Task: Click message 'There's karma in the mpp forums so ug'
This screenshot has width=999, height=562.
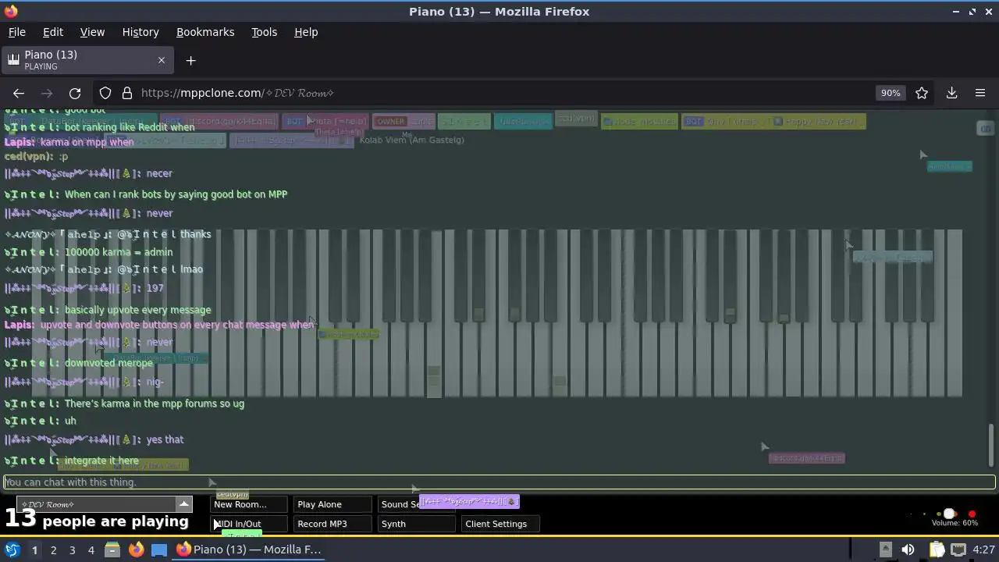Action: (x=155, y=404)
